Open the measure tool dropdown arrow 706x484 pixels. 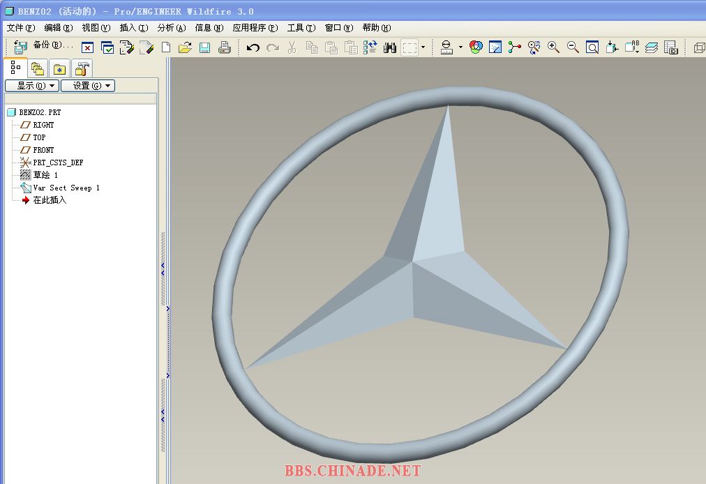(460, 47)
